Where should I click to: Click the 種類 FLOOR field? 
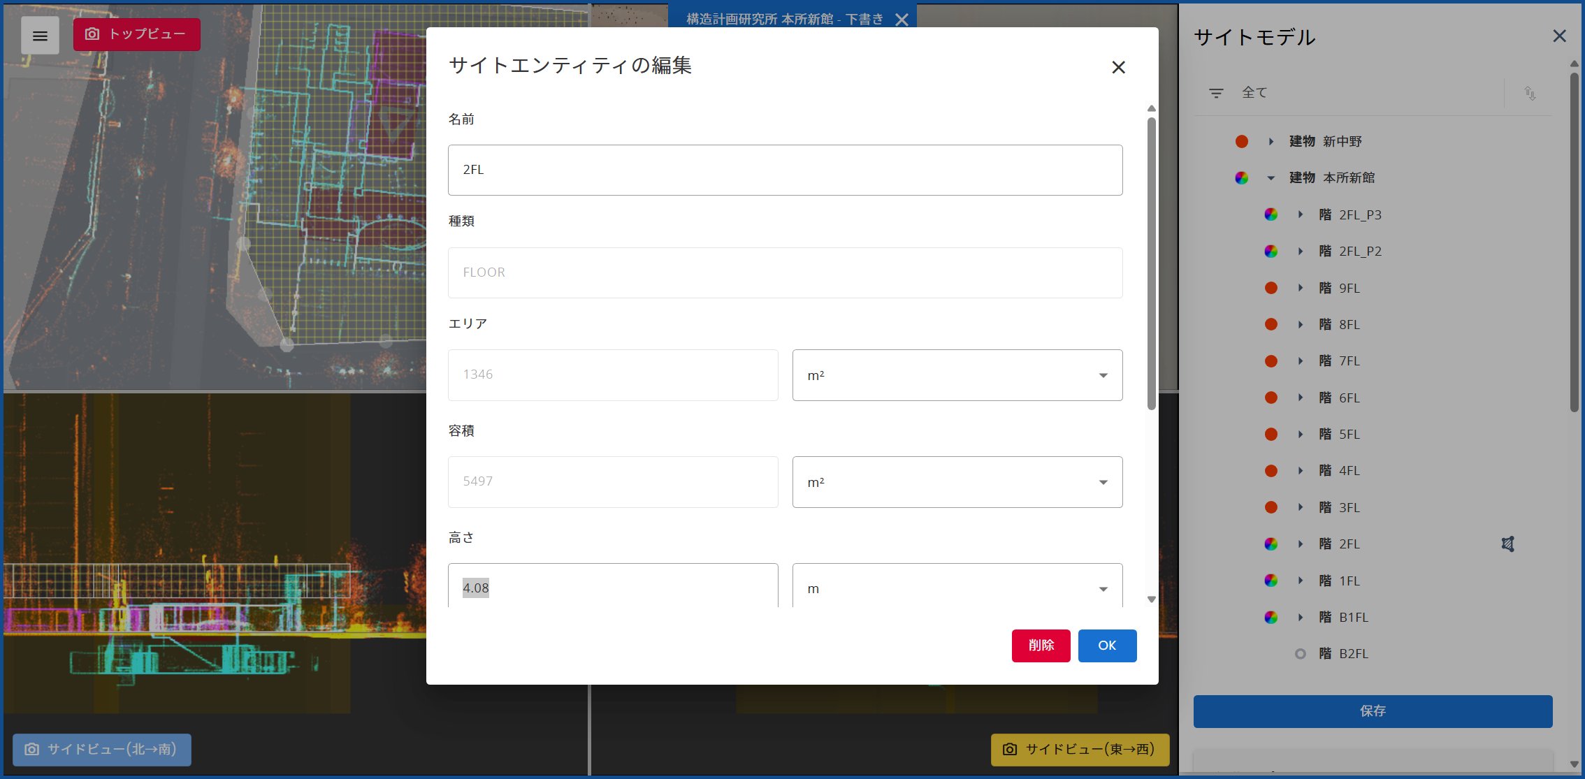click(785, 272)
